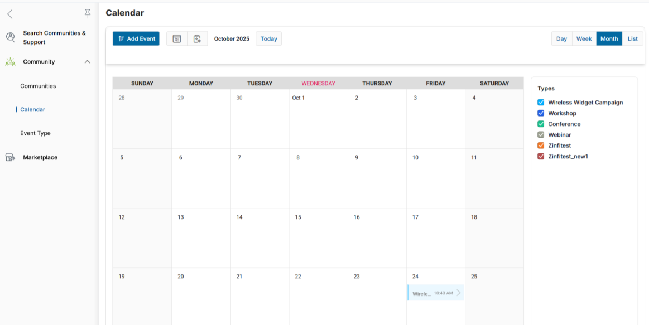
Task: Open Search Communities & Support
Action: coord(54,37)
